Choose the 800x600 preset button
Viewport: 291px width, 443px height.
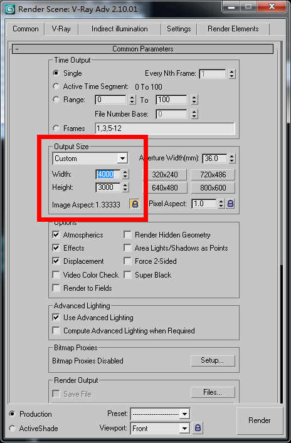(213, 188)
